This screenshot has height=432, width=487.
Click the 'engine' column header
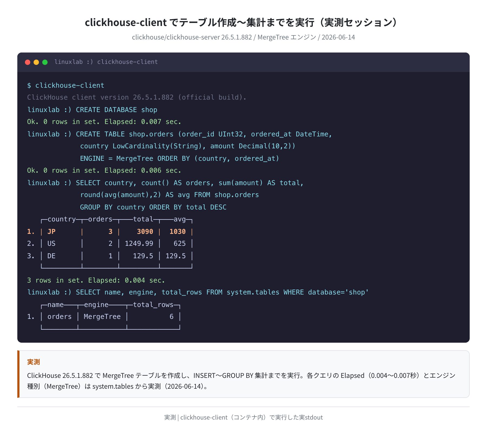pyautogui.click(x=96, y=305)
